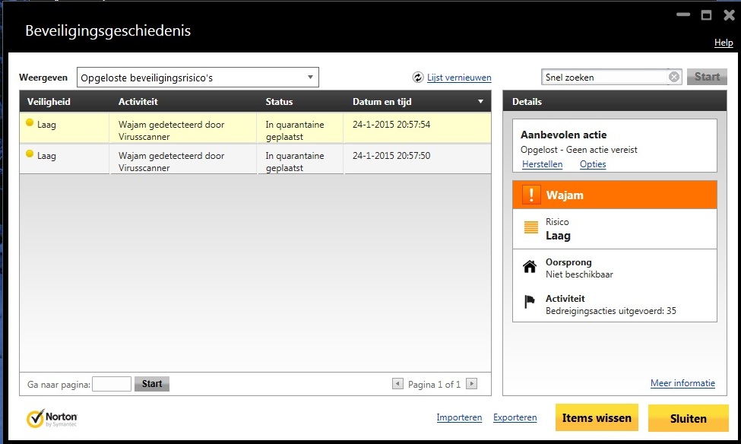Screen dimensions: 741x444
Task: Click the Risico level bars icon
Action: pos(530,227)
